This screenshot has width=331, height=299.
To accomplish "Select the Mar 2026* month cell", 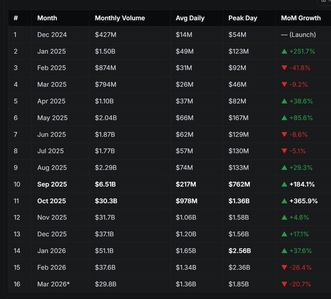I will [54, 284].
